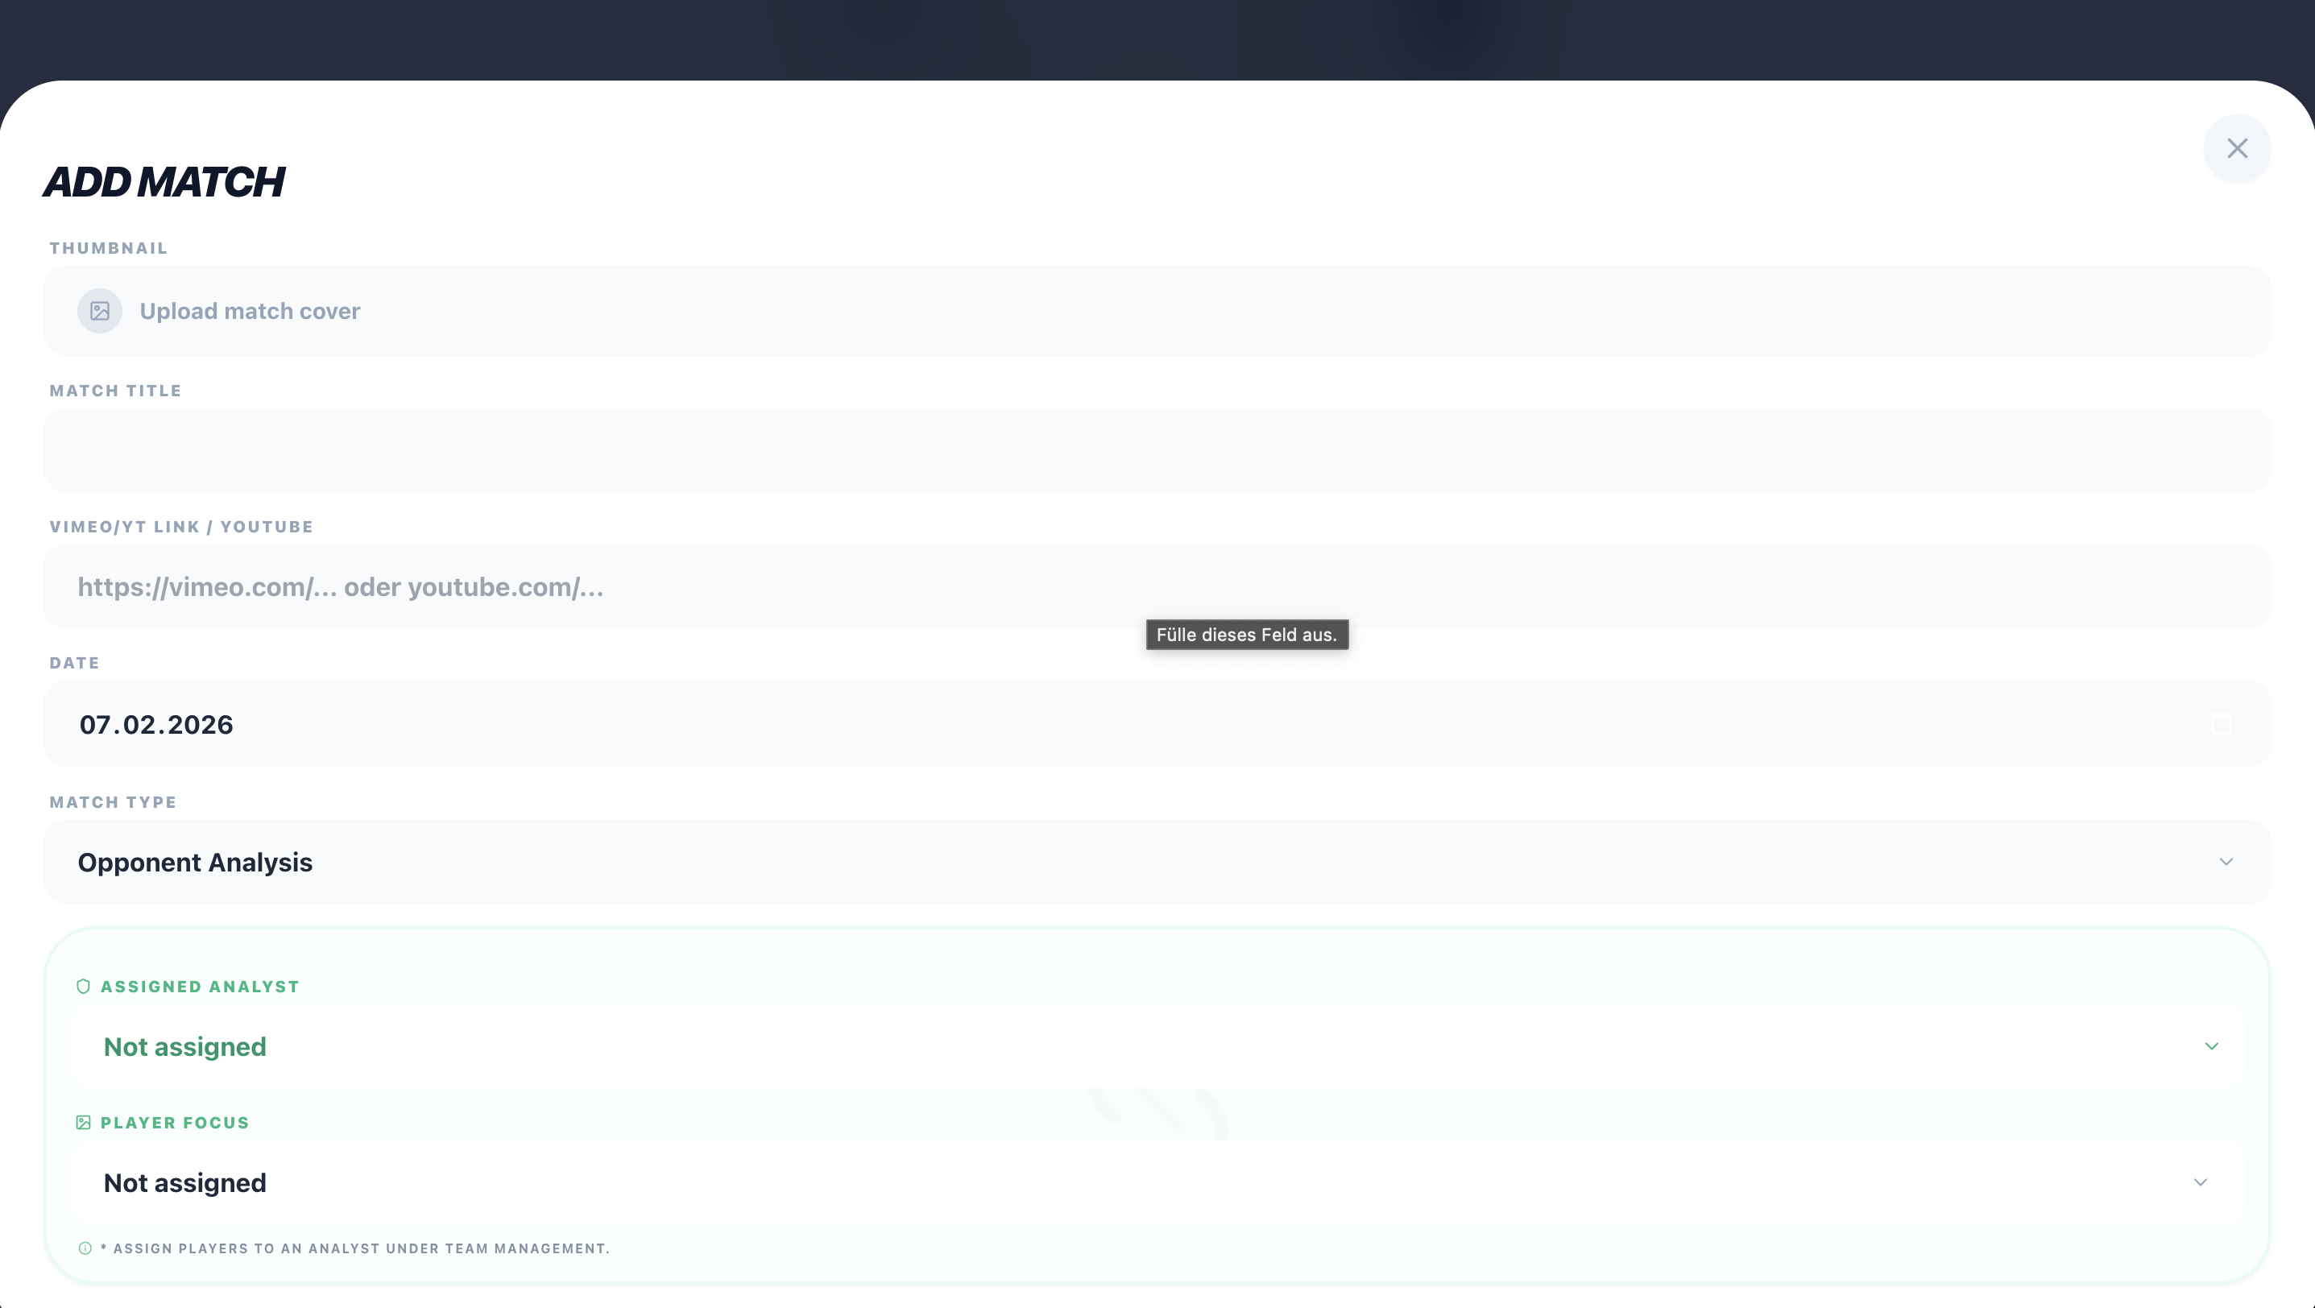
Task: Click the photo placeholder icon for match cover
Action: (x=99, y=311)
